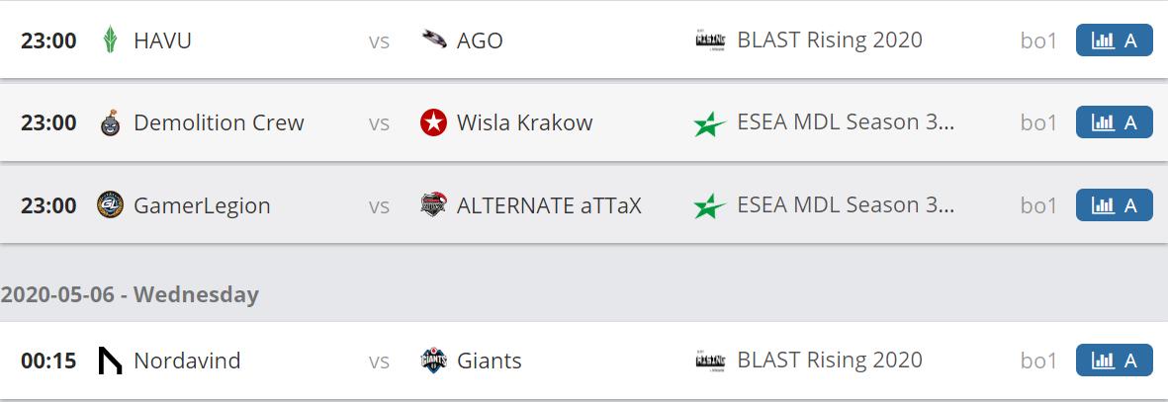The height and width of the screenshot is (402, 1168).
Task: Click the AGO team logo icon
Action: (433, 40)
